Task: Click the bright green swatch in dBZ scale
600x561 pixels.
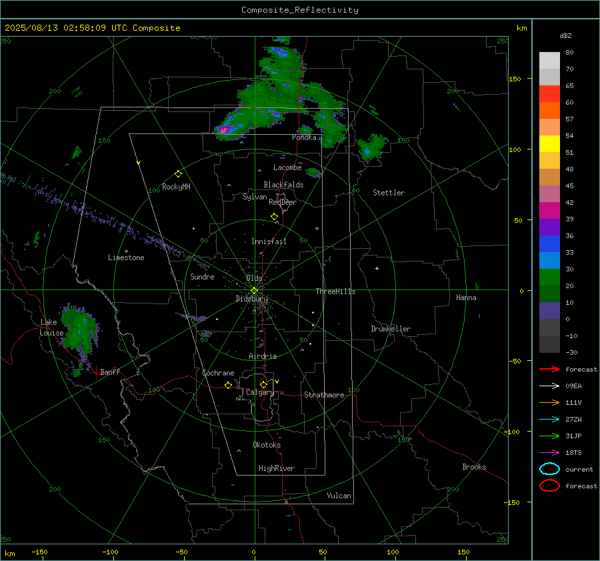Action: (x=549, y=277)
